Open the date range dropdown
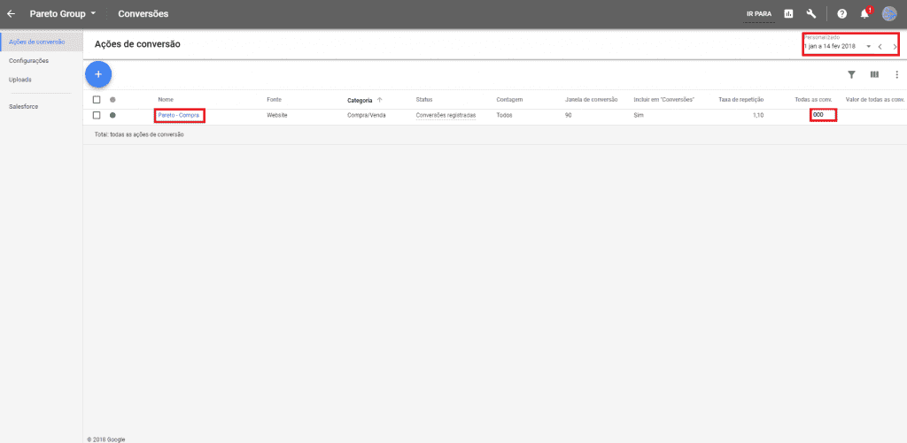This screenshot has height=443, width=907. point(868,46)
